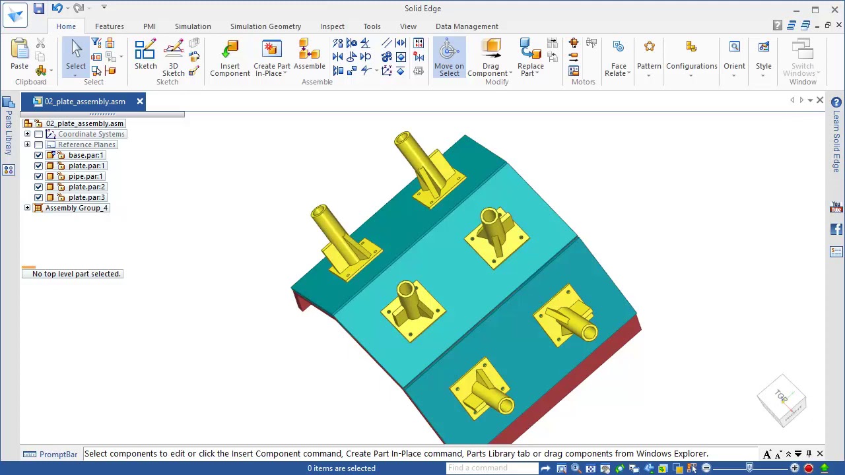Screen dimensions: 845x475
Task: Click the green upload arrow status icon
Action: tap(824, 468)
